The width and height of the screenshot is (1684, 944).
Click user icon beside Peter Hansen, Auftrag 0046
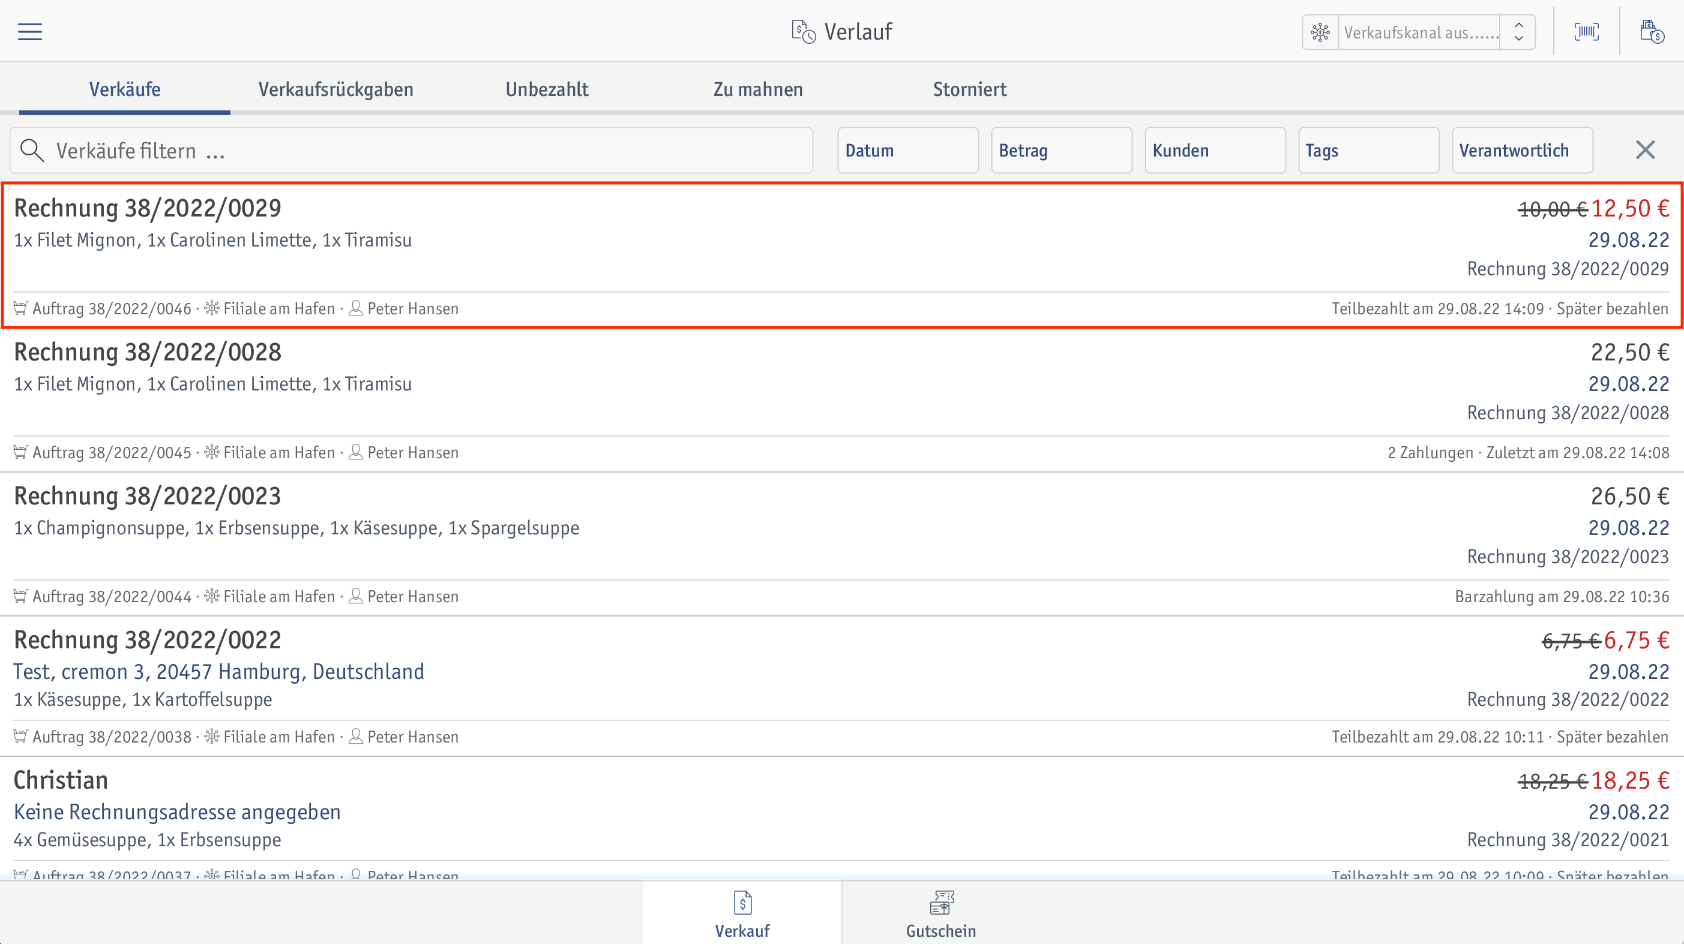pos(356,308)
